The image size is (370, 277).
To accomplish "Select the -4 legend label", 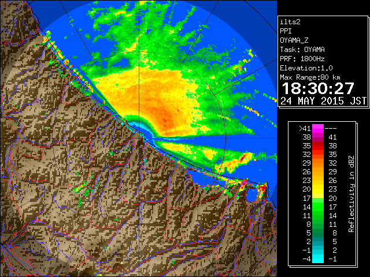I will [x=307, y=259].
